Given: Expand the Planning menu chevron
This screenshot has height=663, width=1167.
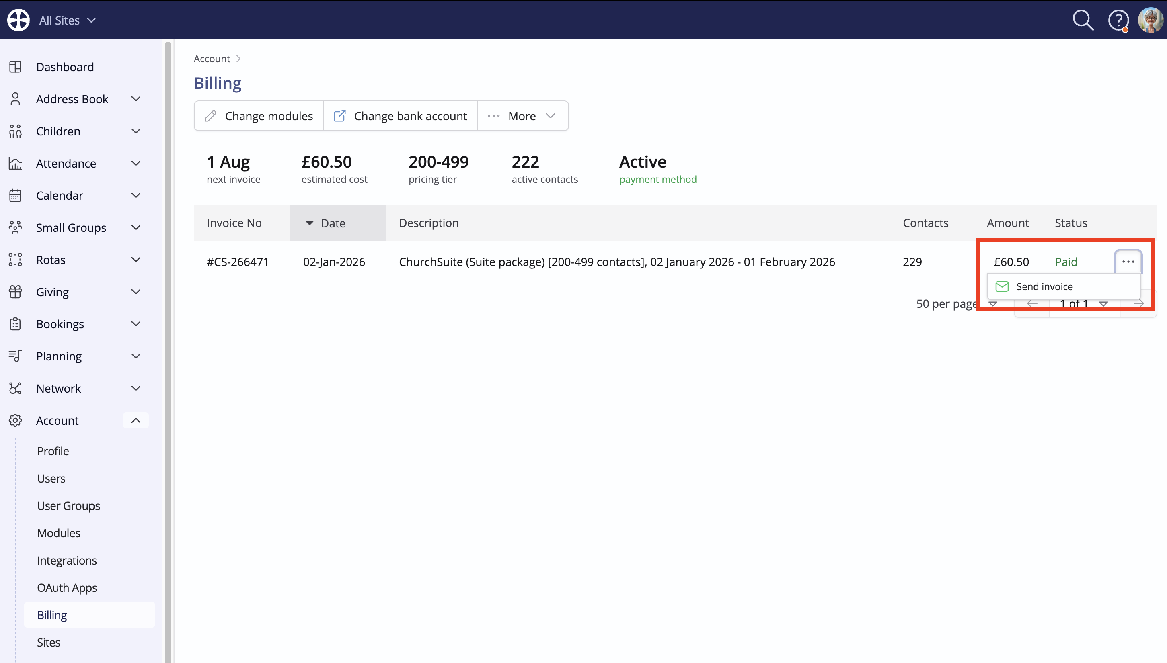Looking at the screenshot, I should click(x=136, y=356).
